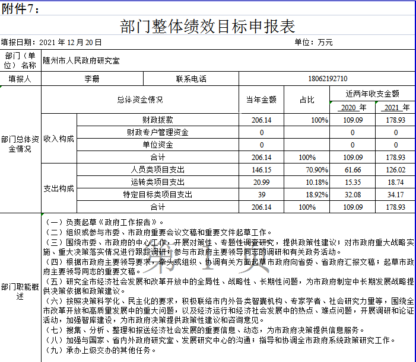Click the 填报人 label cell
Viewport: 416px width, 362px height.
pyautogui.click(x=20, y=79)
